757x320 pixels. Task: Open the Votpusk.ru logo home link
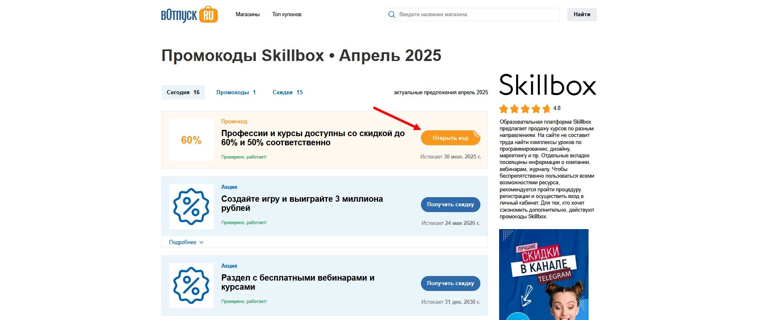tap(189, 15)
